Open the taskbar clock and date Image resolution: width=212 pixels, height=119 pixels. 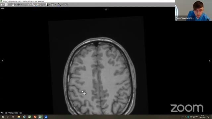202,117
